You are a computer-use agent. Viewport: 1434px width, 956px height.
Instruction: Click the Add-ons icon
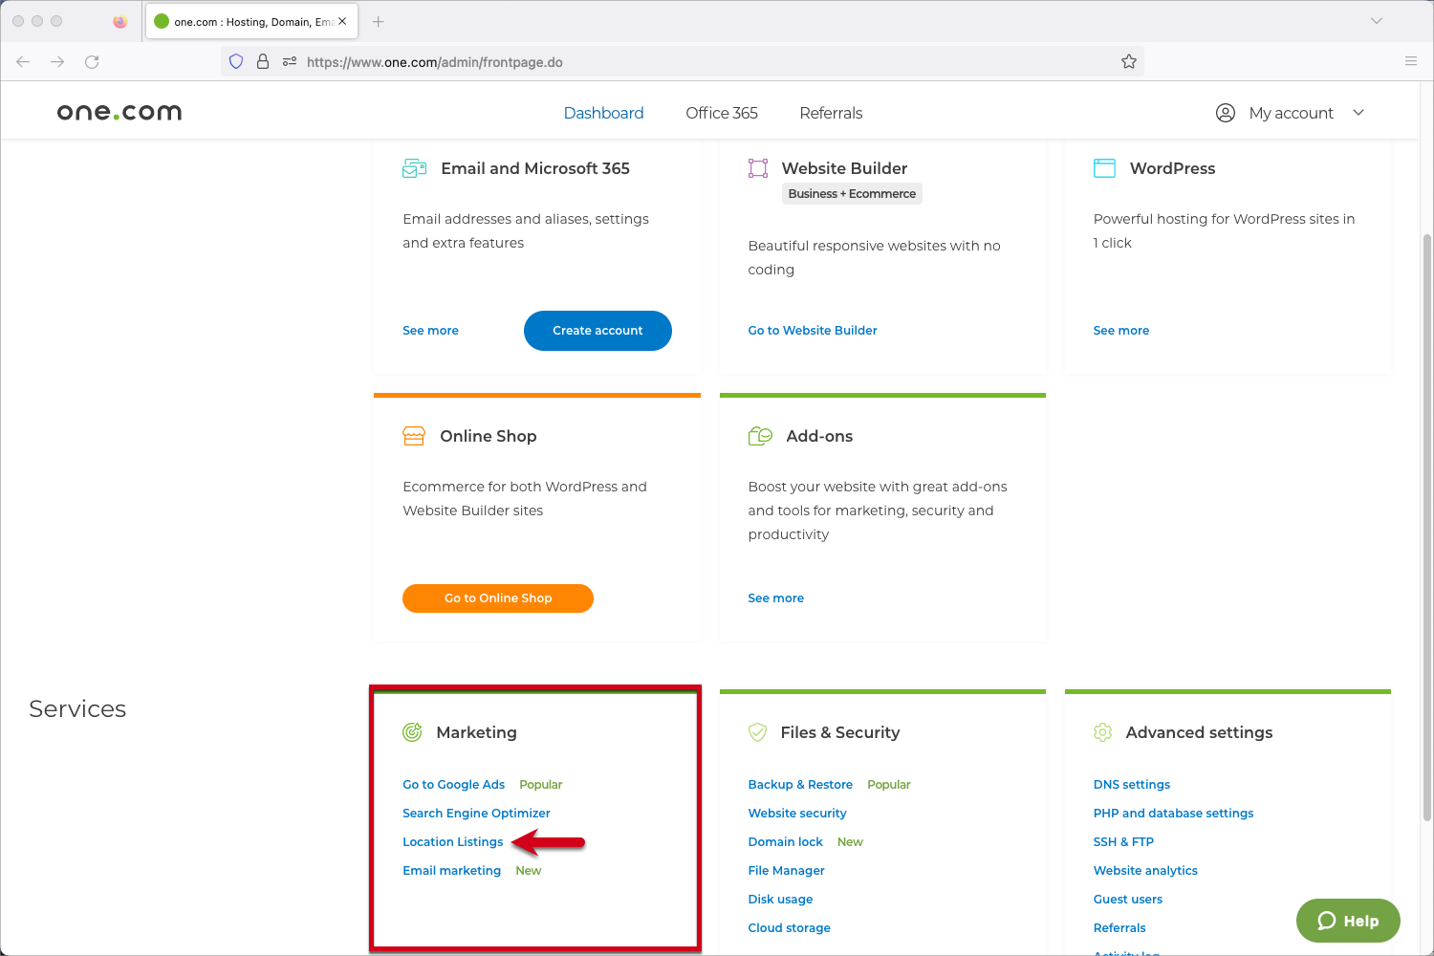(760, 436)
